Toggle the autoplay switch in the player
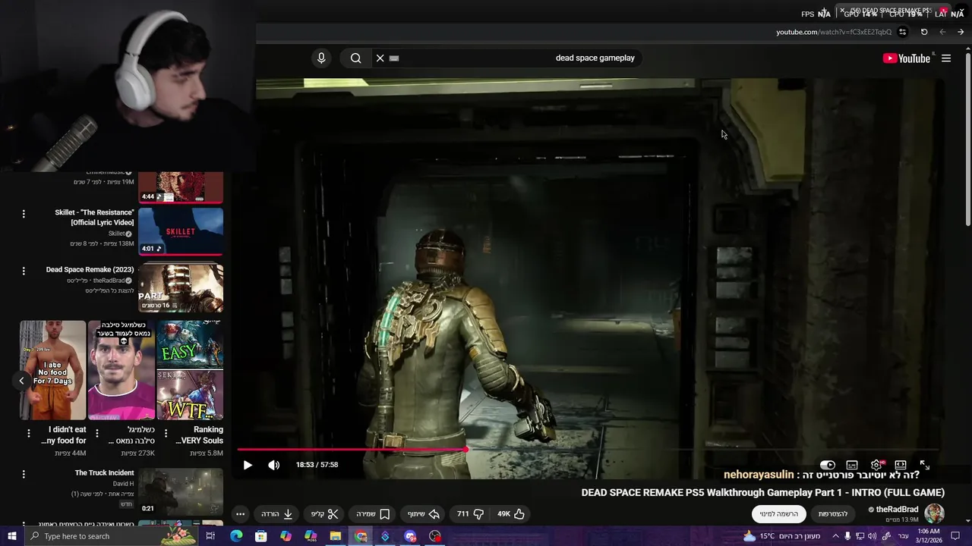Image resolution: width=972 pixels, height=546 pixels. (828, 465)
